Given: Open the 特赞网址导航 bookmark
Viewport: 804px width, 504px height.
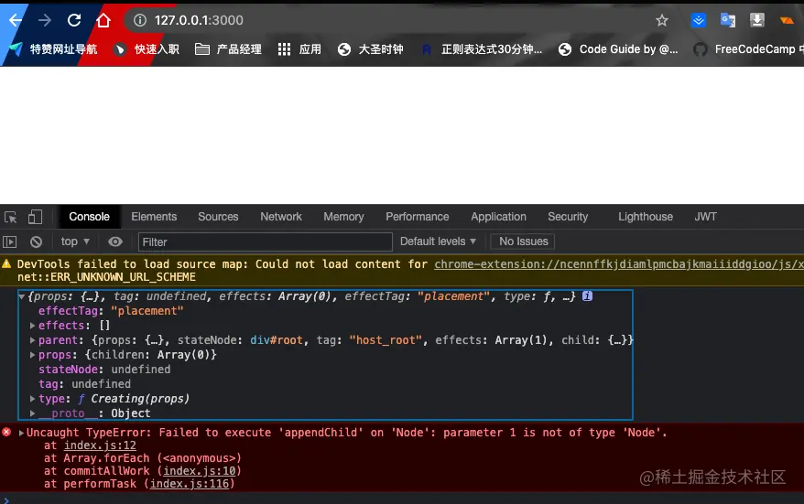Looking at the screenshot, I should click(x=53, y=49).
